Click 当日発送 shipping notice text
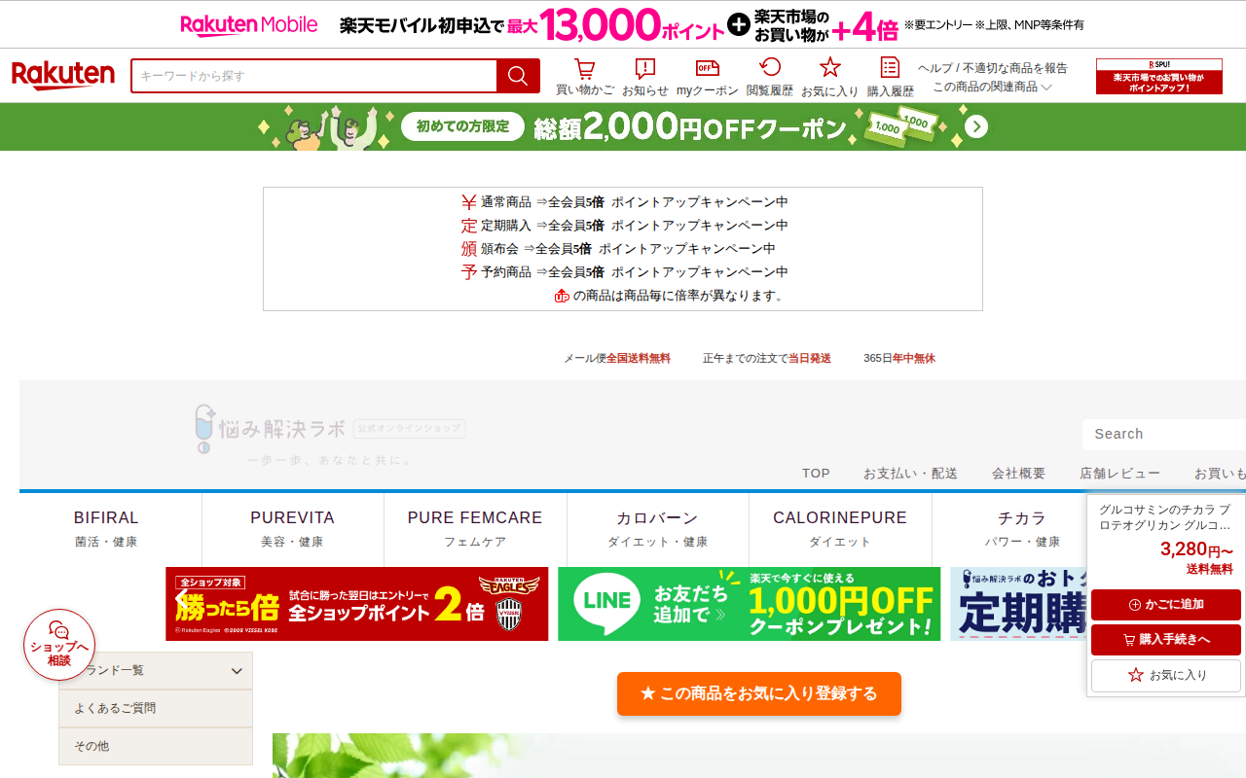This screenshot has width=1246, height=778. tap(810, 358)
